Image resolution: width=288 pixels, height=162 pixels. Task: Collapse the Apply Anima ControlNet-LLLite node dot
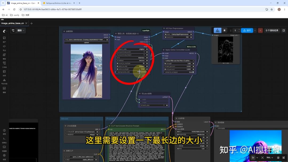point(163,50)
